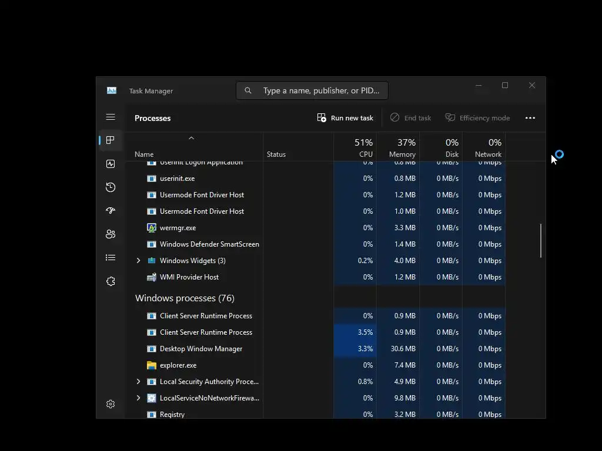Click the LocalServiceNoNetworkFirewall gear icon
This screenshot has width=602, height=451.
[x=152, y=398]
